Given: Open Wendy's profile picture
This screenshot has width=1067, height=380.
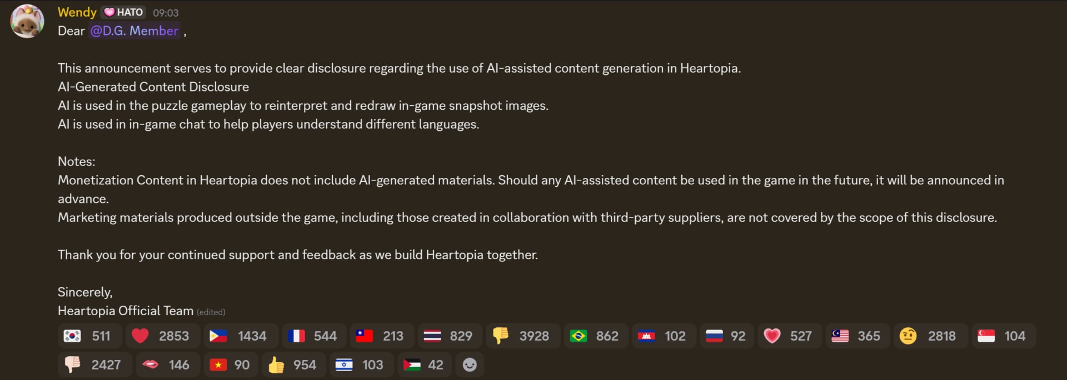Looking at the screenshot, I should [x=27, y=21].
